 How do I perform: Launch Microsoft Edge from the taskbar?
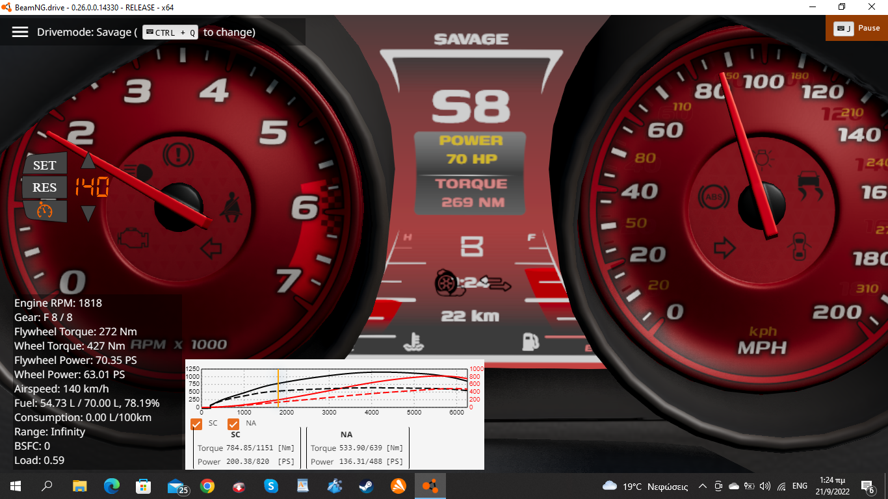click(111, 485)
